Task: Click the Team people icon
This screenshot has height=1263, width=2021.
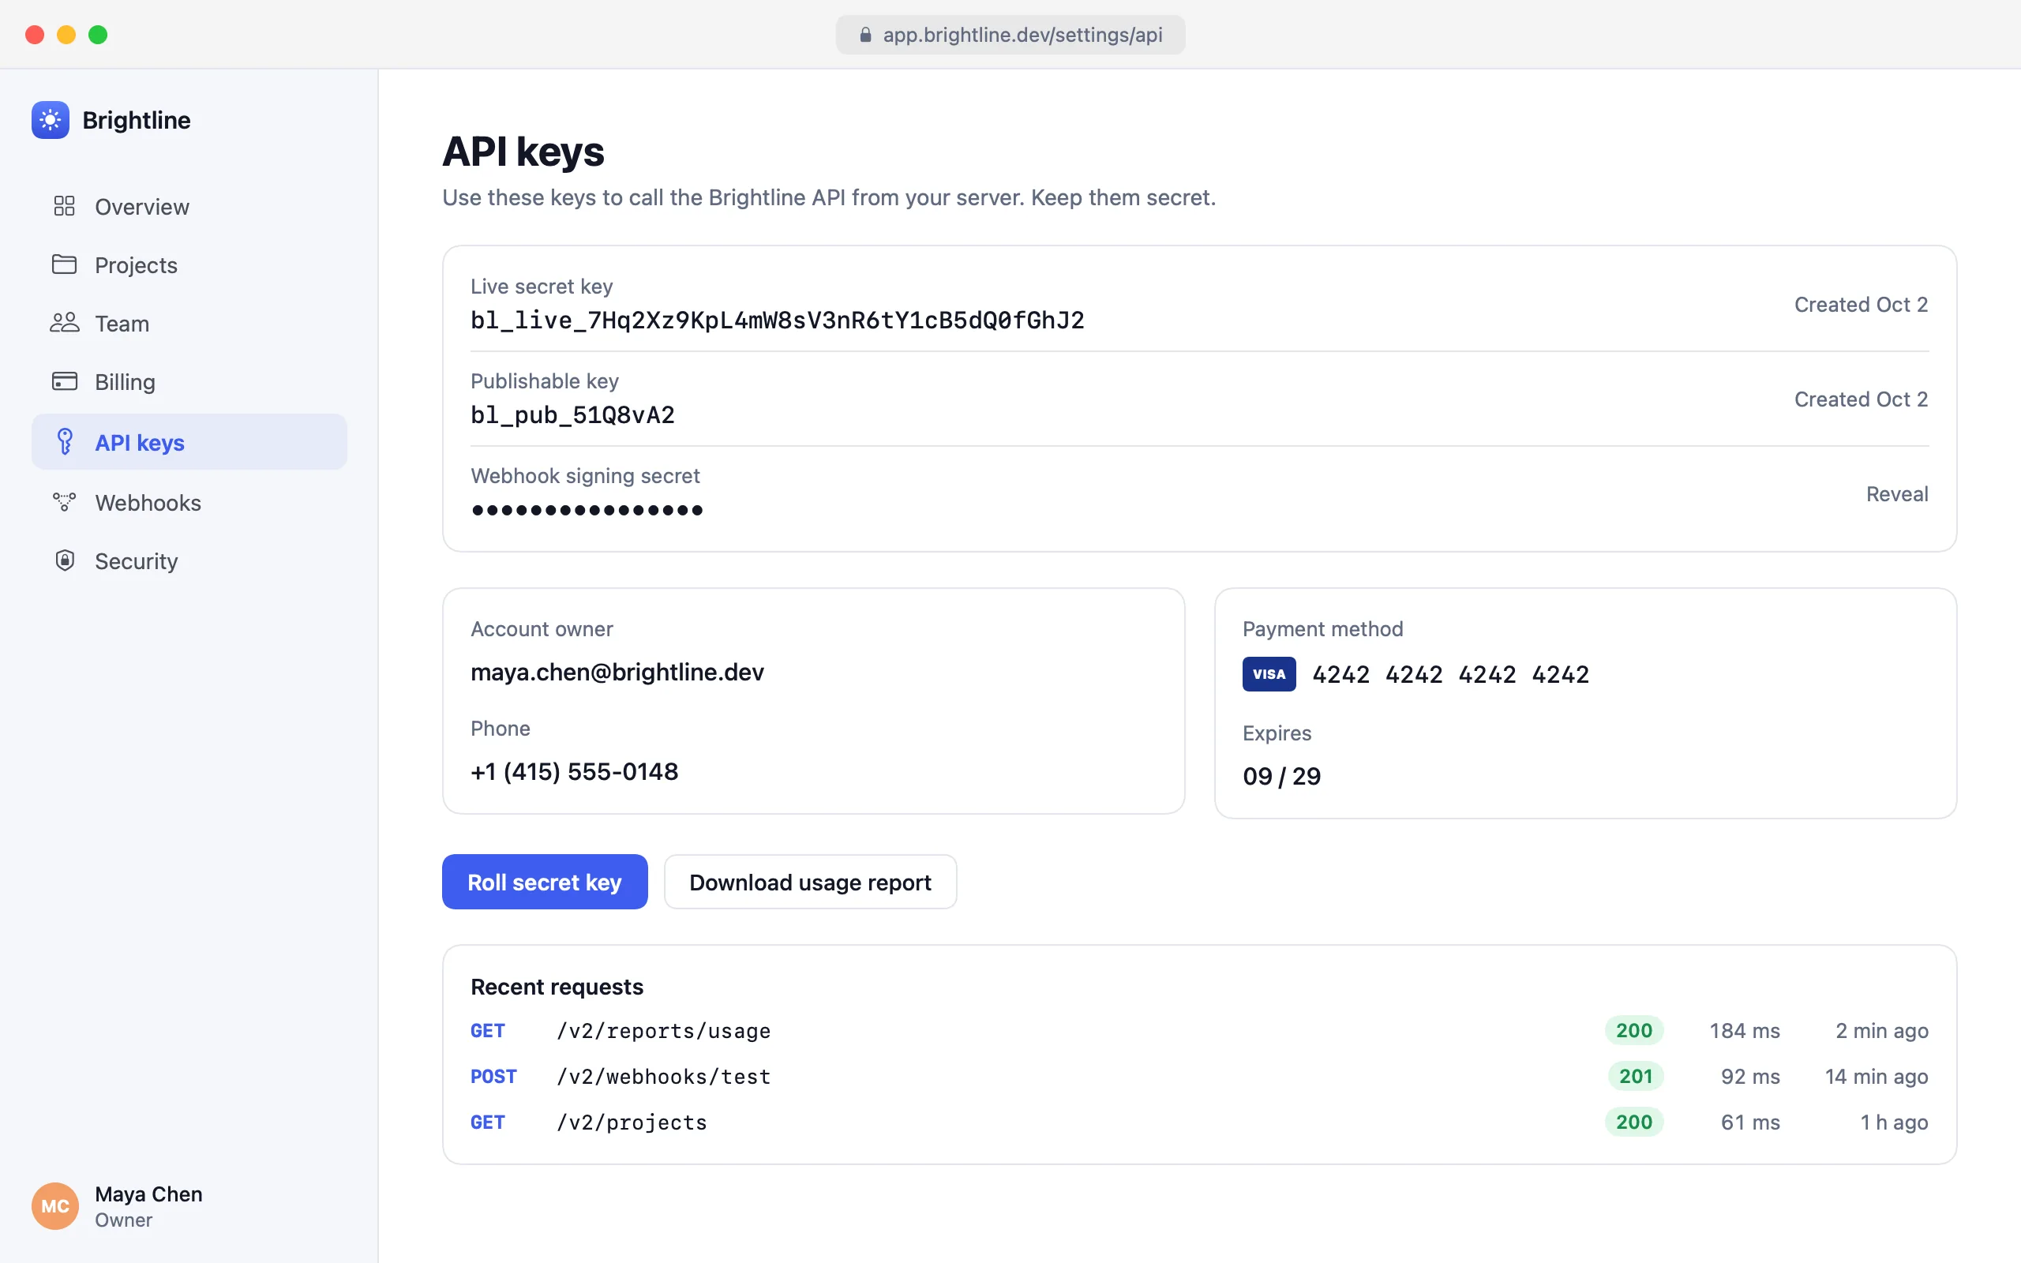Action: [x=64, y=324]
